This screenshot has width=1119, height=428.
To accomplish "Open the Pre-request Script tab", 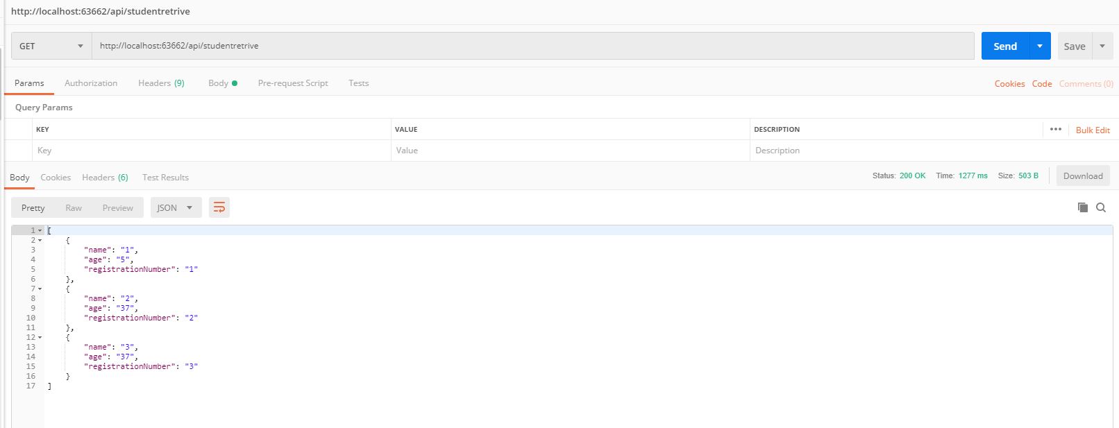I will click(x=293, y=83).
